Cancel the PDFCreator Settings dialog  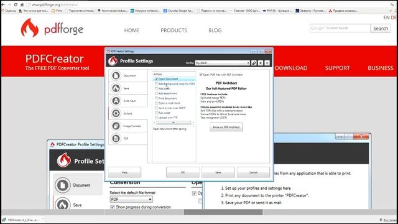[x=253, y=172]
